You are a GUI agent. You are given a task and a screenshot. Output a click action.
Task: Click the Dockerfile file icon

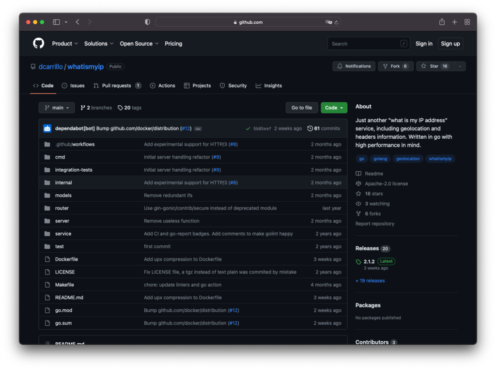tap(47, 259)
